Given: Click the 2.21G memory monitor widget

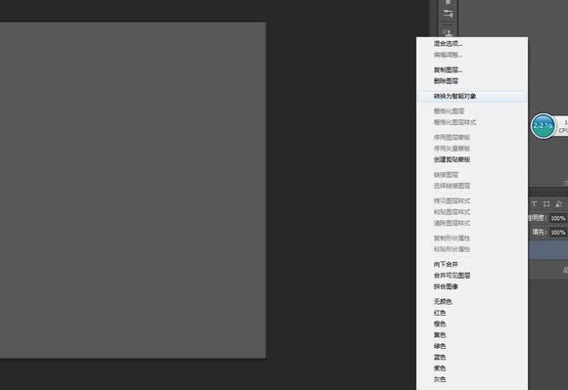Looking at the screenshot, I should click(x=543, y=126).
